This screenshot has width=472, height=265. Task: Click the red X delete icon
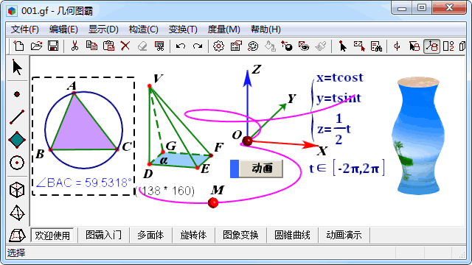pos(125,46)
